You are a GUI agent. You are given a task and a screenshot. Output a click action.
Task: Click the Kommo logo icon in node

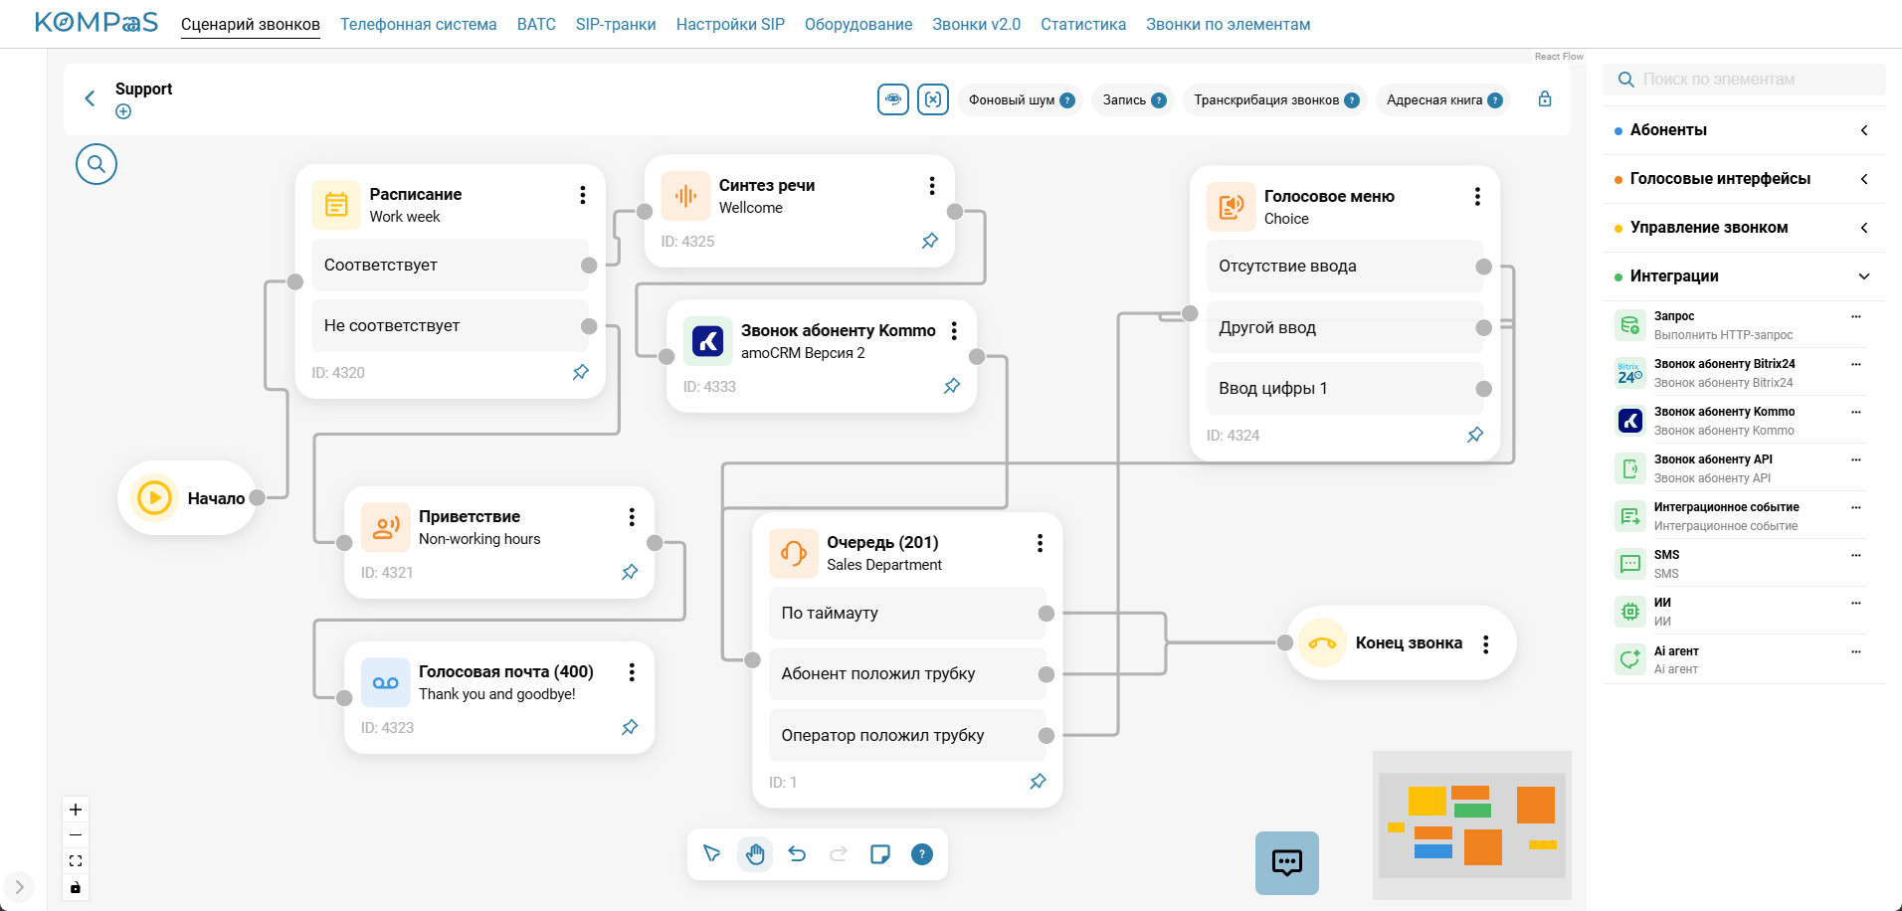pyautogui.click(x=707, y=341)
